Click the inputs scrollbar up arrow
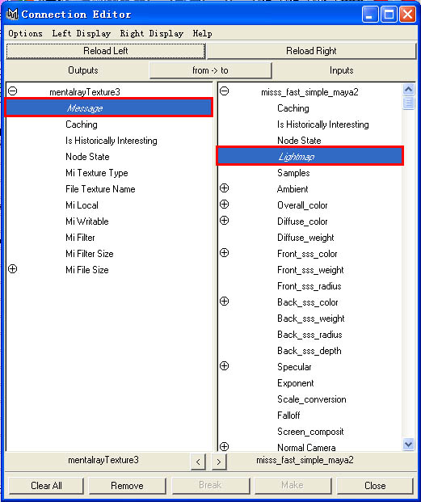This screenshot has width=421, height=502. click(409, 90)
